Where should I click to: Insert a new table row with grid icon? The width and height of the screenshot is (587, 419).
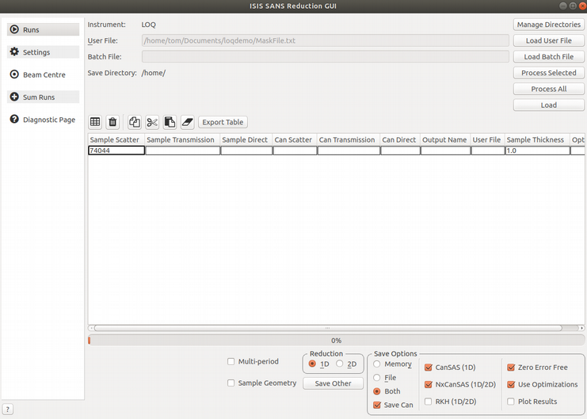95,122
